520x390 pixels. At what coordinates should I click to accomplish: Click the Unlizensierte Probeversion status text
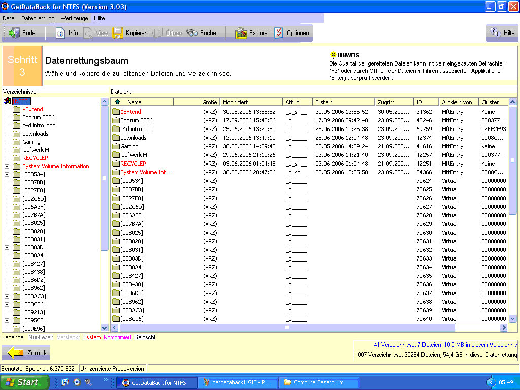(112, 369)
